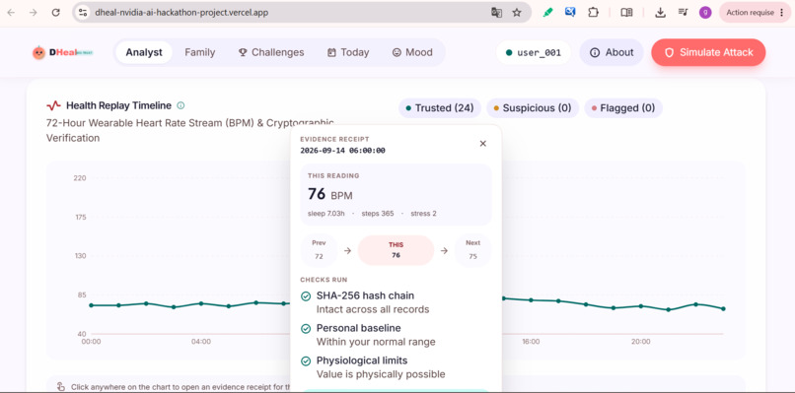Open the blue screen-capture extension icon

[570, 12]
